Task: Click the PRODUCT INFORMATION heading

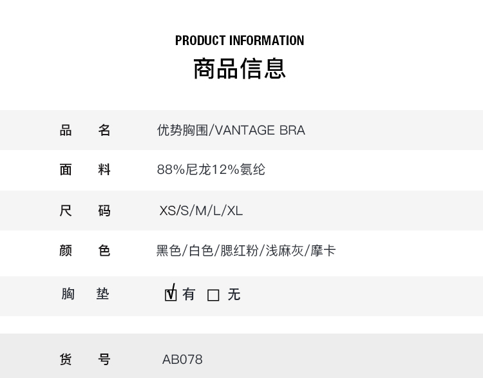Action: pyautogui.click(x=240, y=41)
